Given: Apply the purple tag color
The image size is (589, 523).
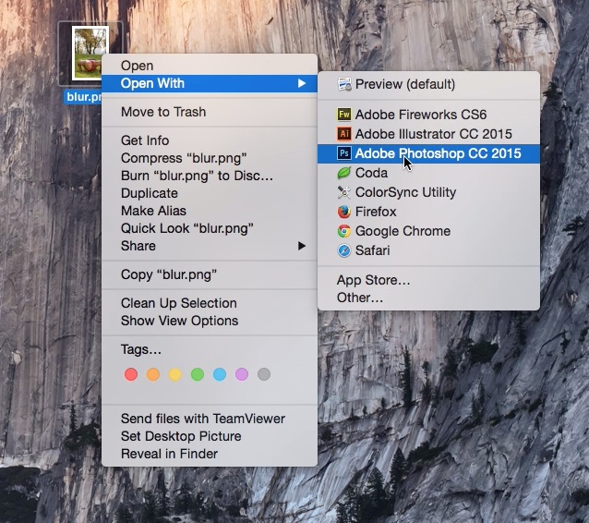Looking at the screenshot, I should 242,374.
